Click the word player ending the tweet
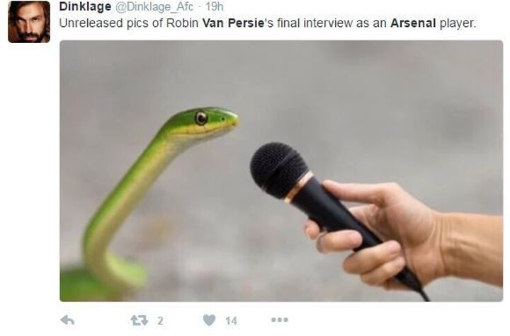 point(458,24)
